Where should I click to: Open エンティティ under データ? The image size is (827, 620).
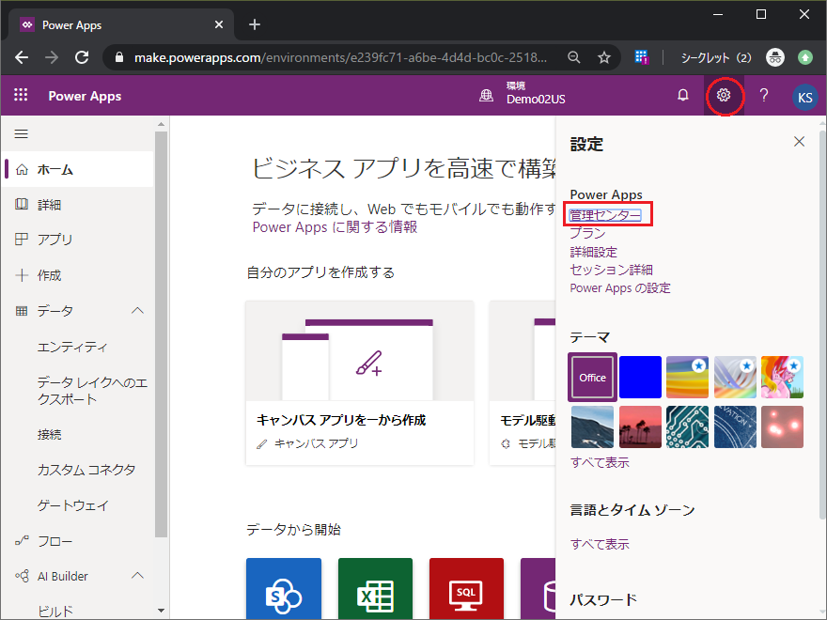coord(72,347)
